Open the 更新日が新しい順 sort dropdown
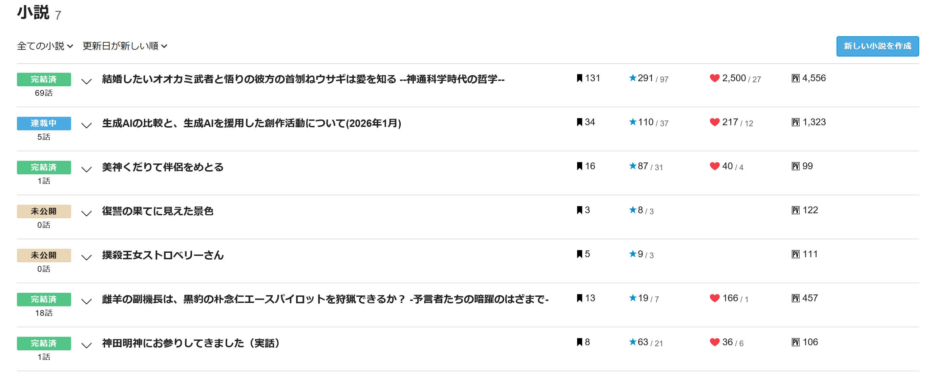The image size is (929, 374). (x=125, y=46)
